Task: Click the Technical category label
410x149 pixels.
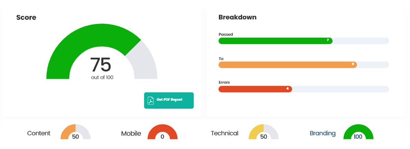Action: point(224,133)
